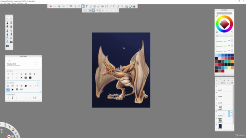Toggle visibility eye of Layer 2

coord(216,105)
